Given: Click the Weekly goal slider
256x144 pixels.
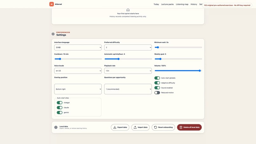Looking at the screenshot, I should (x=178, y=59).
